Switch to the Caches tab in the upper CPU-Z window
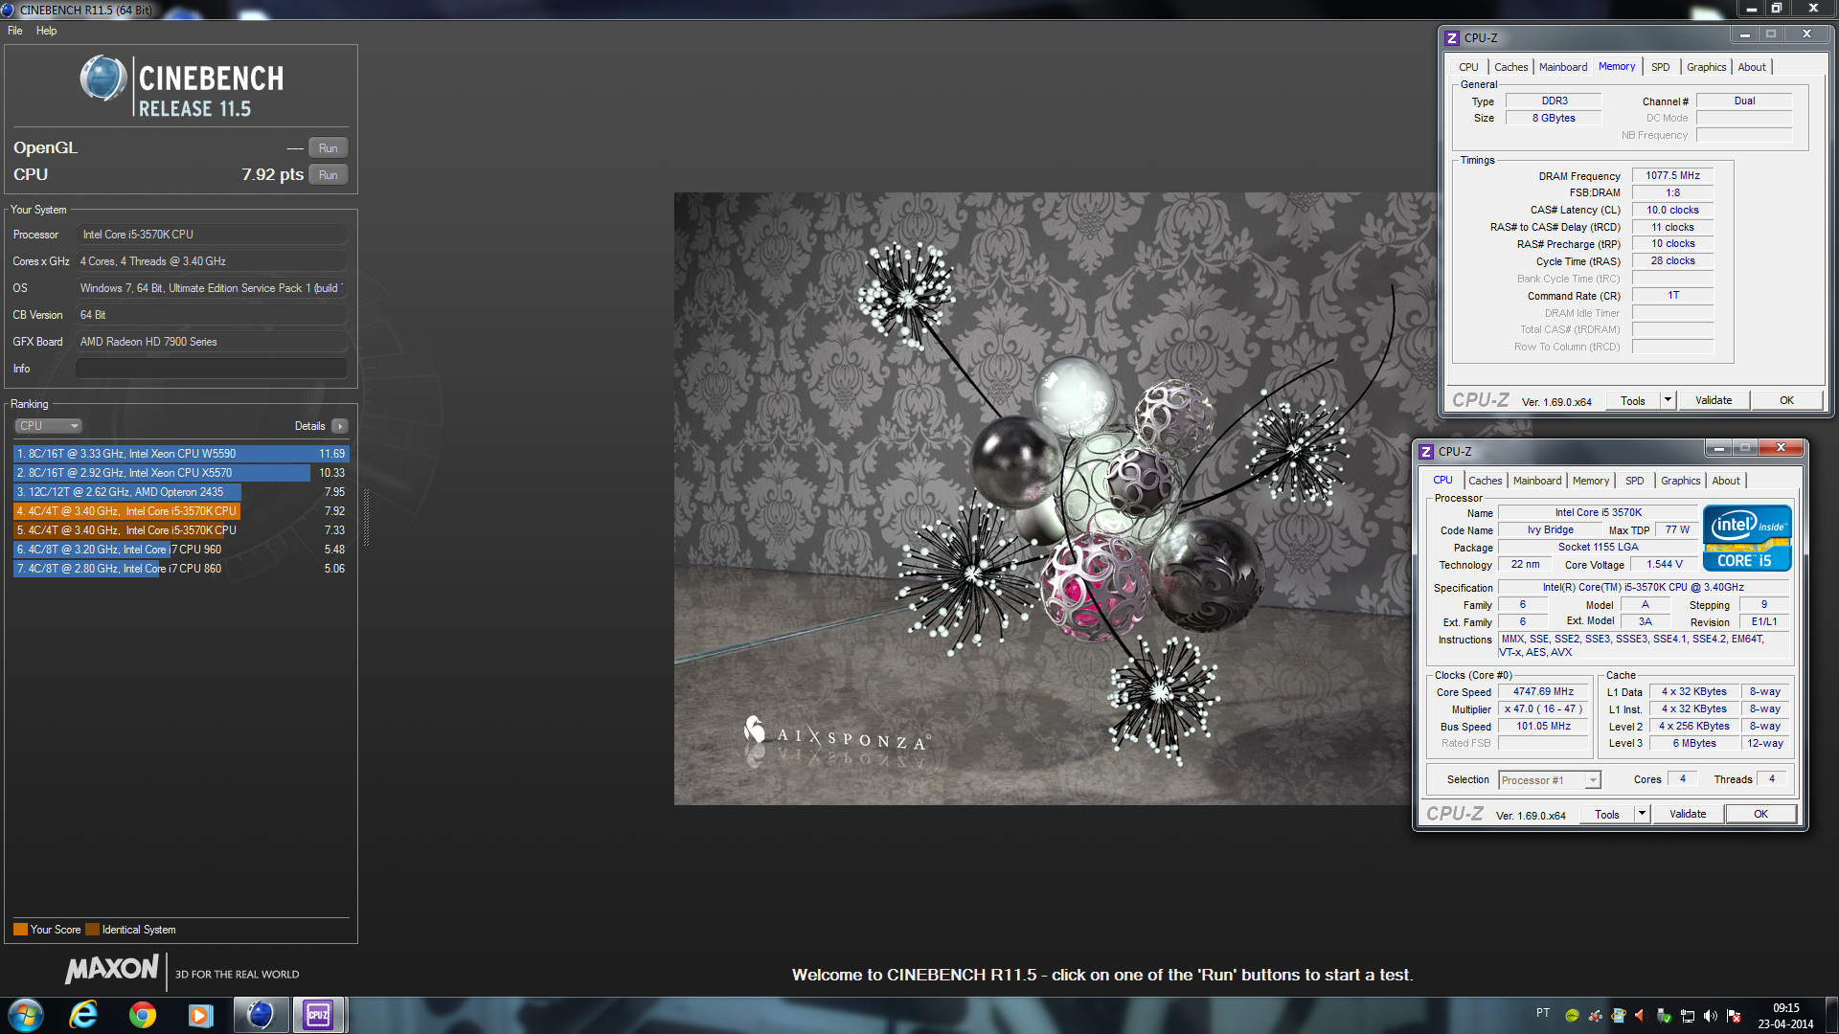Screen dimensions: 1839x1034 [1510, 67]
